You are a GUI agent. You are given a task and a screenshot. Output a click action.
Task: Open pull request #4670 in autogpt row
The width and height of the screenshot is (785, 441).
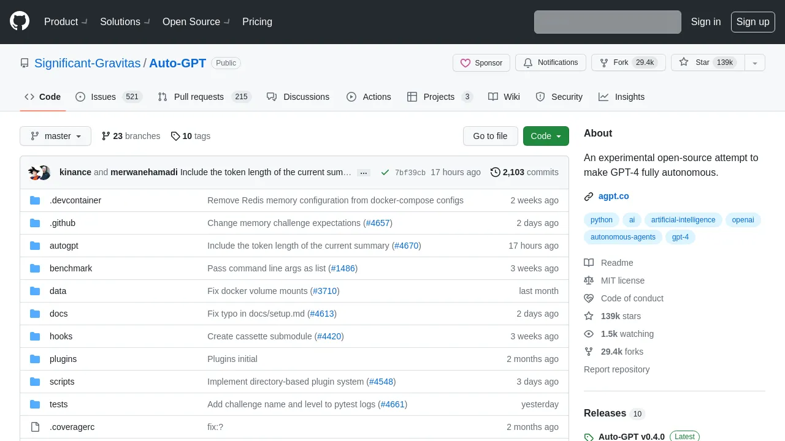click(x=406, y=246)
